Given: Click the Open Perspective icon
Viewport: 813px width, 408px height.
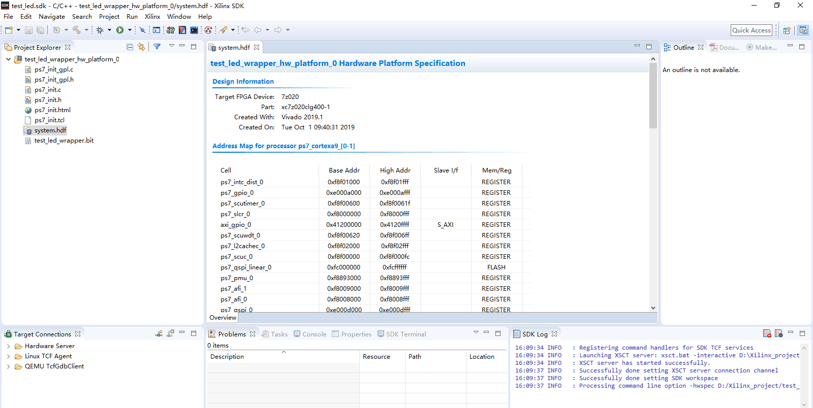Looking at the screenshot, I should click(787, 30).
